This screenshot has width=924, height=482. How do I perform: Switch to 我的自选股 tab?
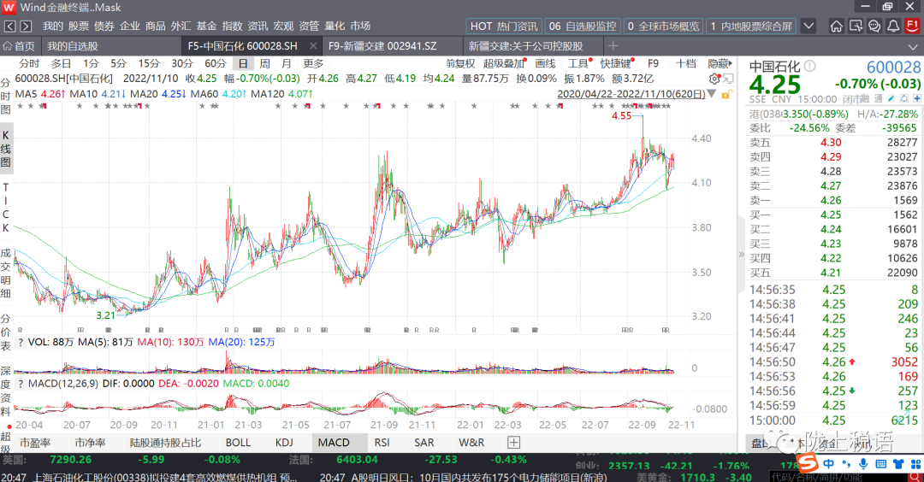(x=73, y=46)
